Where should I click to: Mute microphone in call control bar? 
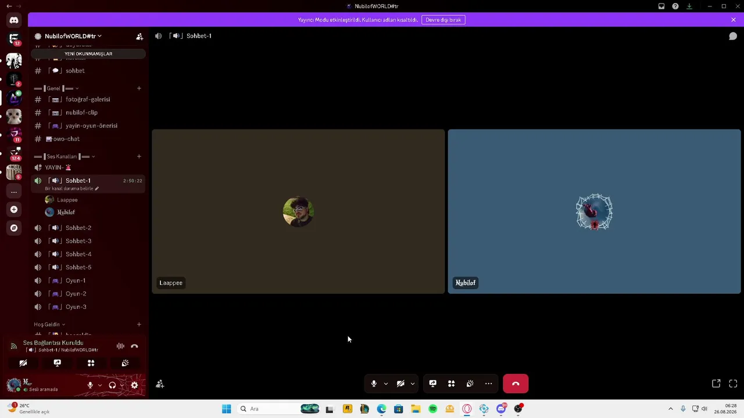click(x=374, y=384)
